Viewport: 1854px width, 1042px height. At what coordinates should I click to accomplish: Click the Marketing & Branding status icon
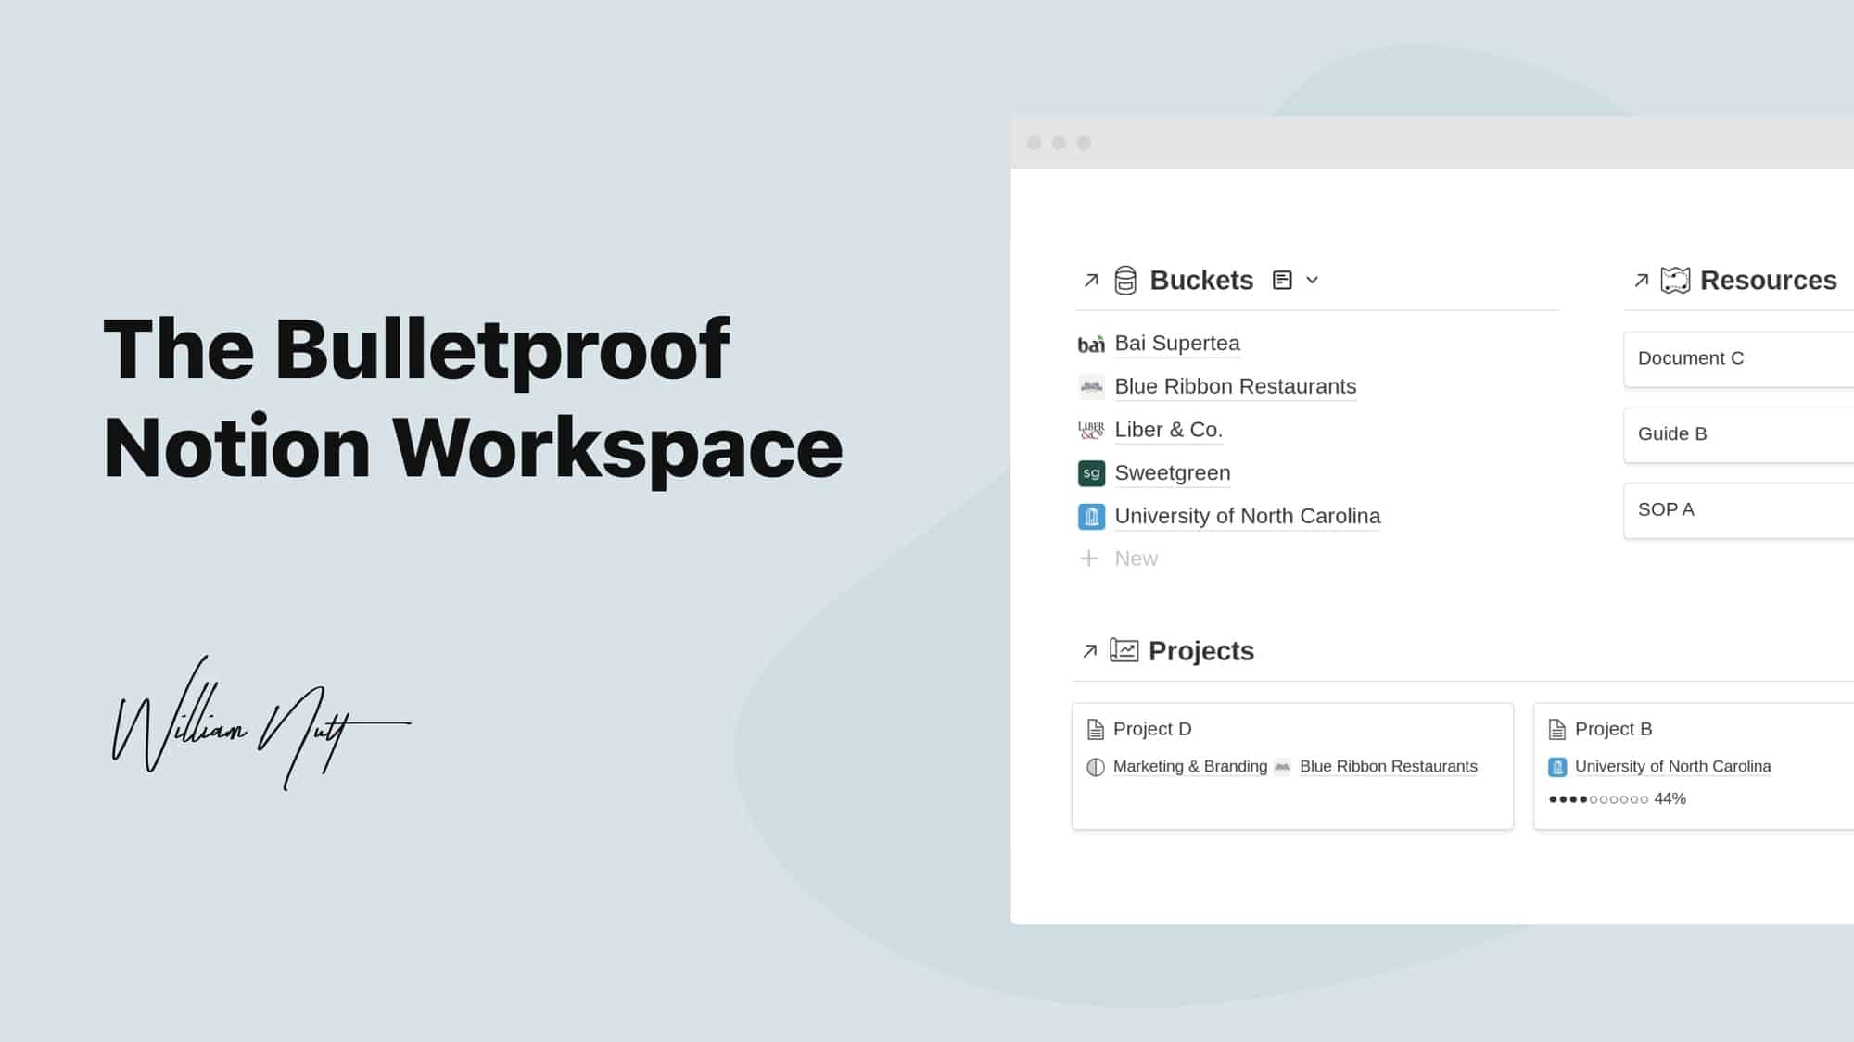click(1095, 766)
